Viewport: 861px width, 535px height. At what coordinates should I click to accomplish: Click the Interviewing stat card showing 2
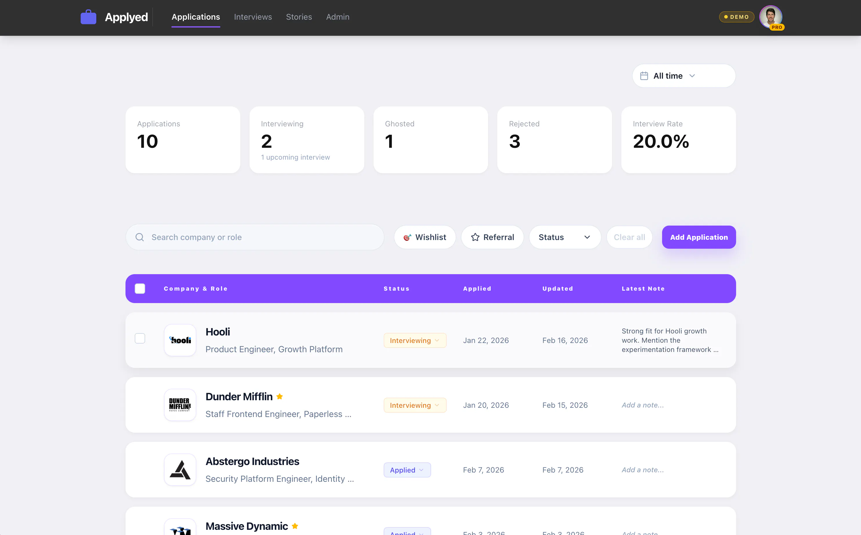point(307,140)
